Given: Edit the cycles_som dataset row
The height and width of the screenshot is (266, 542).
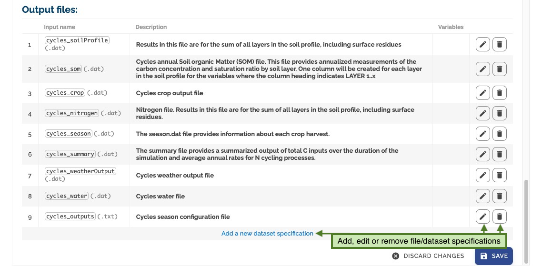Looking at the screenshot, I should click(482, 69).
